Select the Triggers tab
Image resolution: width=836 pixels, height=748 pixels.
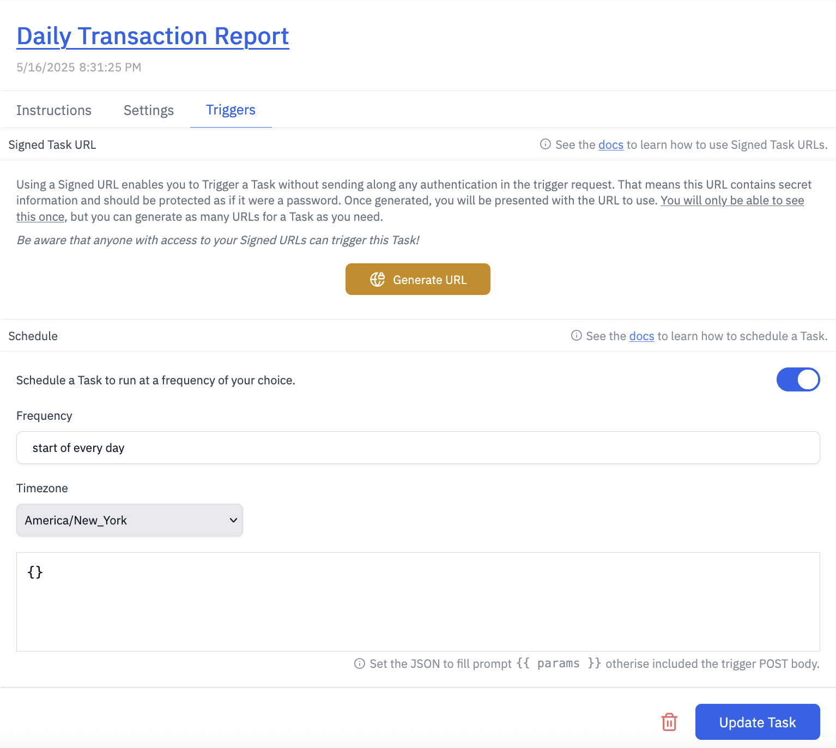tap(231, 110)
